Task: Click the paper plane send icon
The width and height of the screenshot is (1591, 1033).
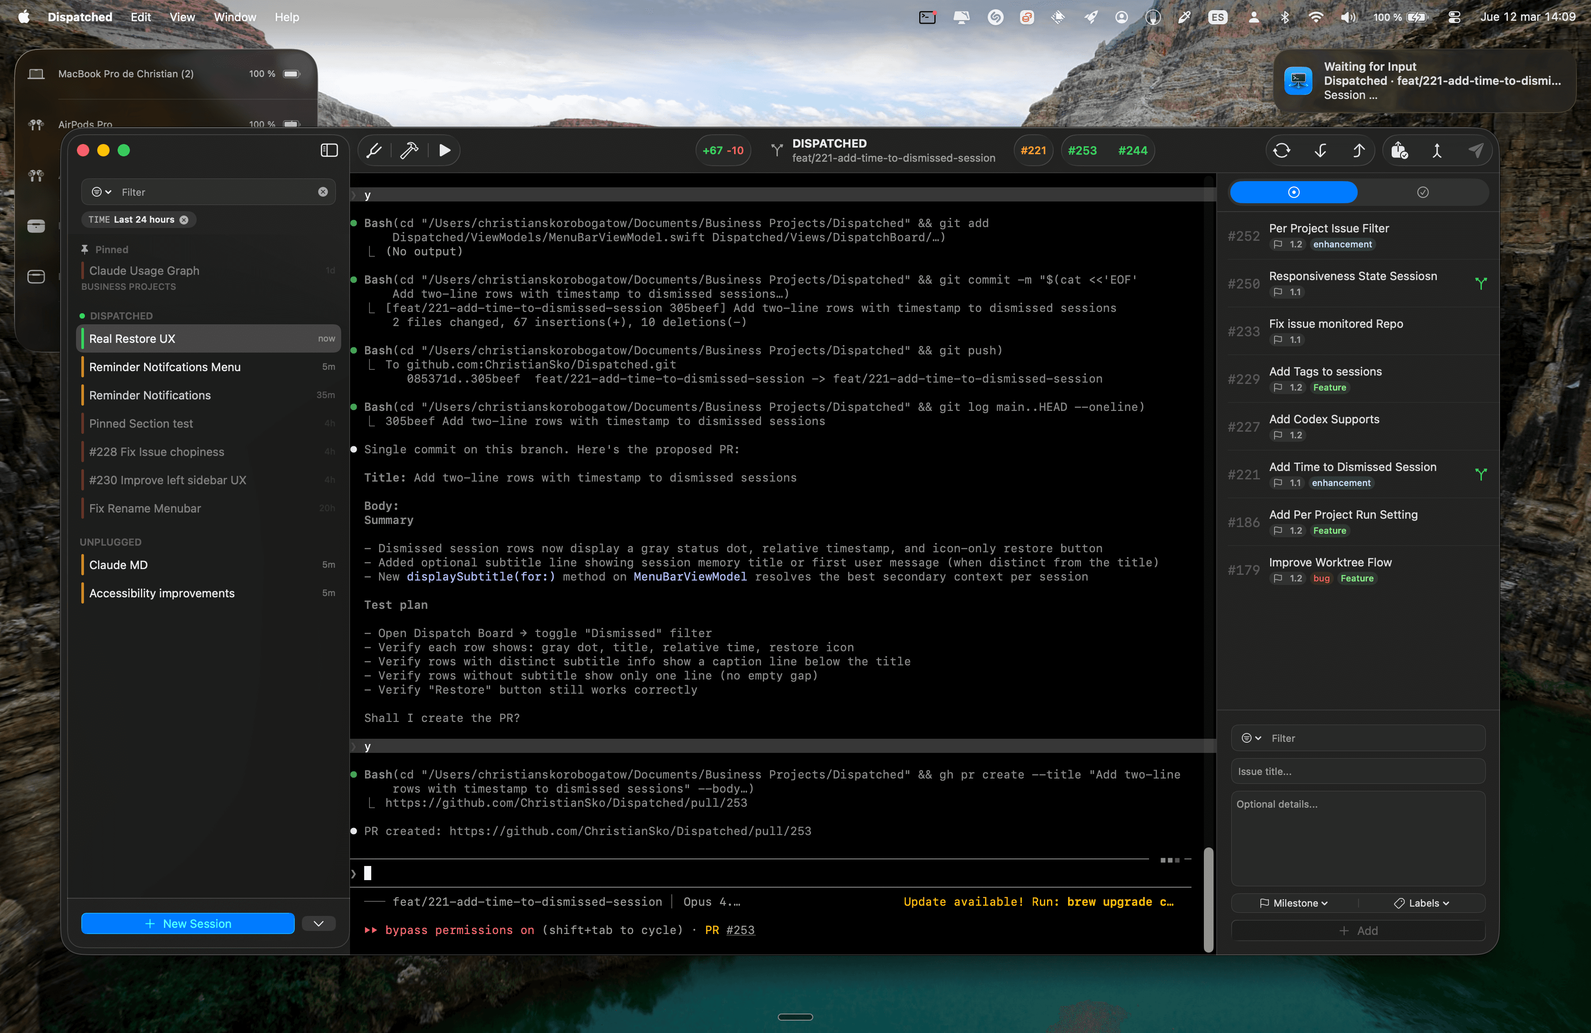Action: [x=1477, y=150]
